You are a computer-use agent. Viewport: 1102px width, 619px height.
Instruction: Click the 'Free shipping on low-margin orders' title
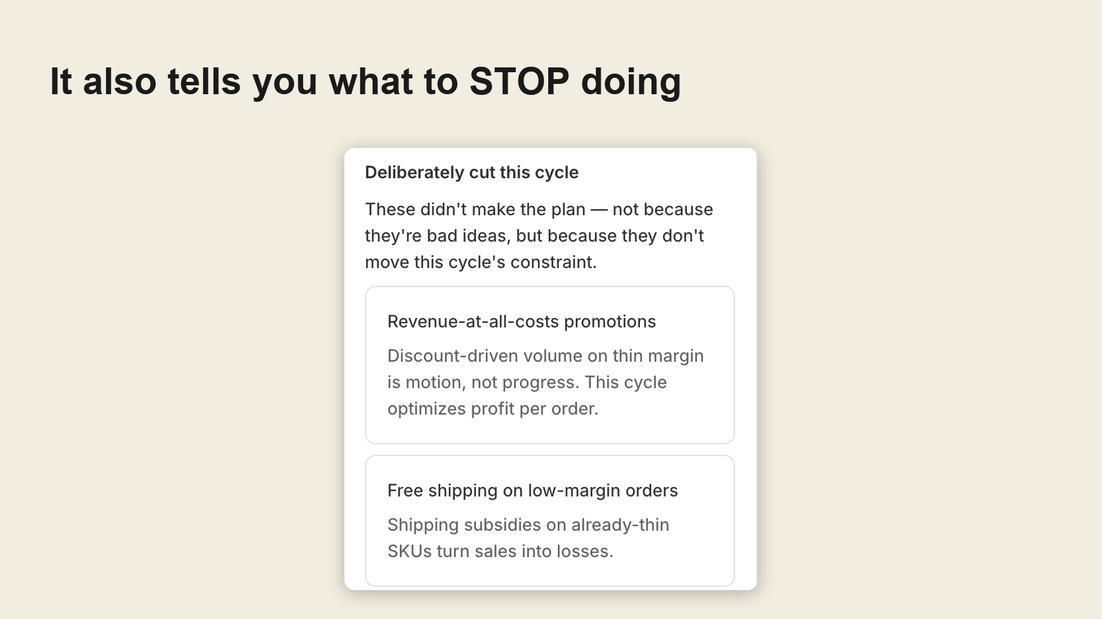tap(532, 490)
